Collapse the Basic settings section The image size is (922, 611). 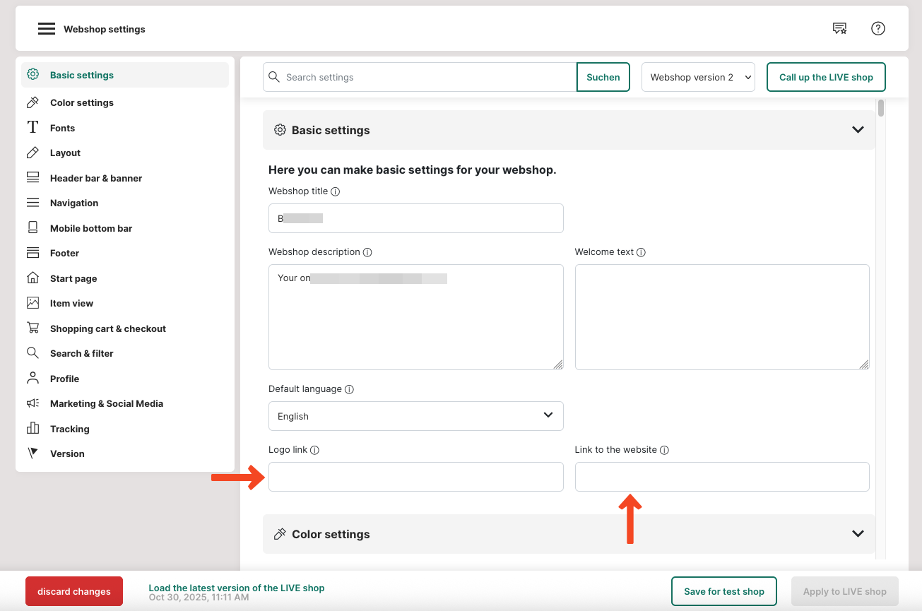coord(858,130)
